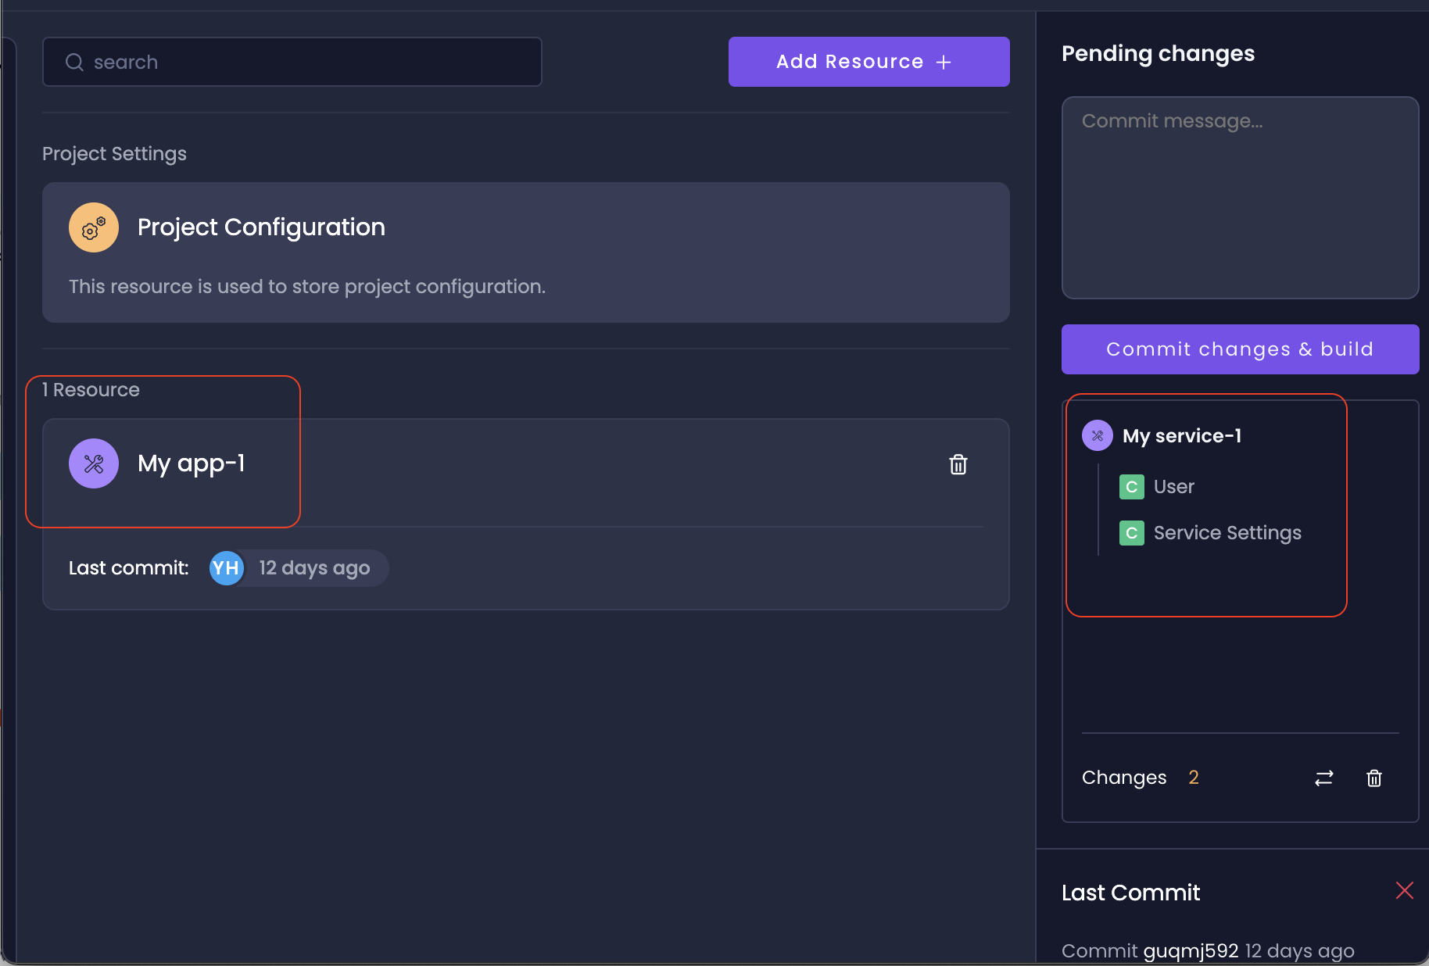Open the Project Configuration settings card
The image size is (1429, 966).
pos(525,252)
